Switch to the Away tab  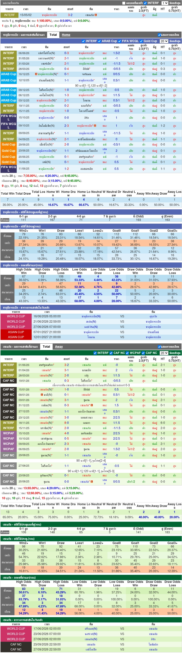tap(59, 347)
